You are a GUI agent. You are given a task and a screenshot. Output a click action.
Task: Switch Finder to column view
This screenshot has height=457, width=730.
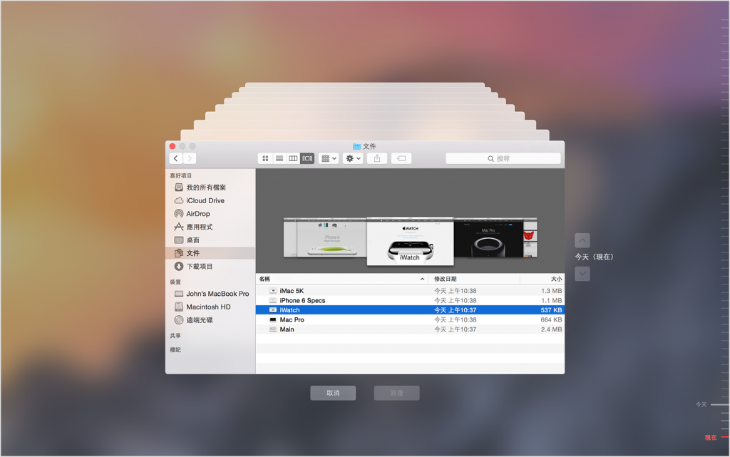[x=293, y=158]
